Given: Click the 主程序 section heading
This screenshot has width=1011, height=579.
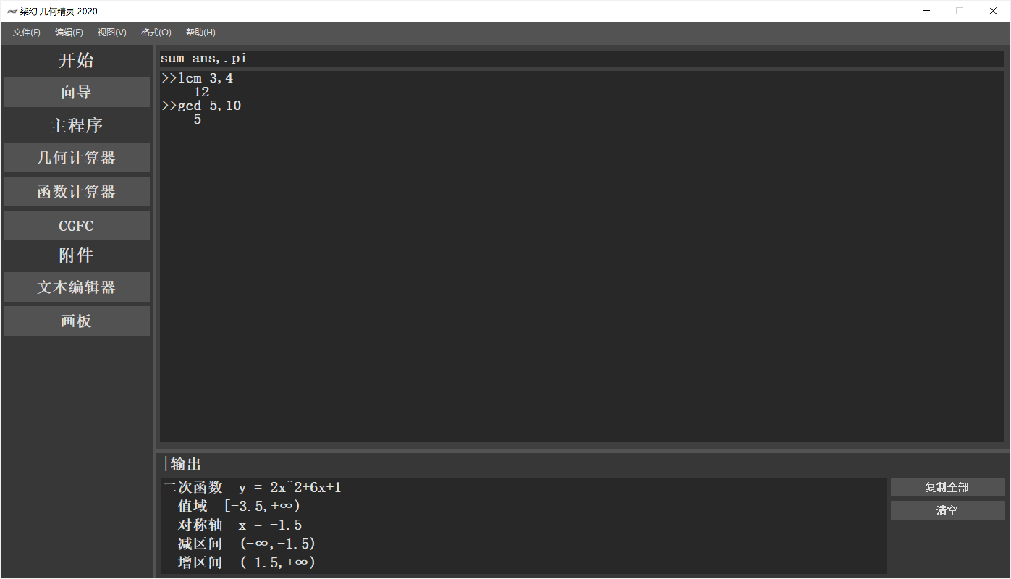Looking at the screenshot, I should pyautogui.click(x=76, y=126).
